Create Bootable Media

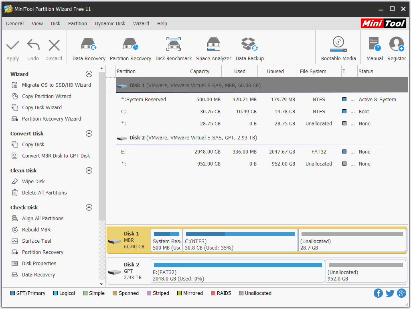coord(338,49)
